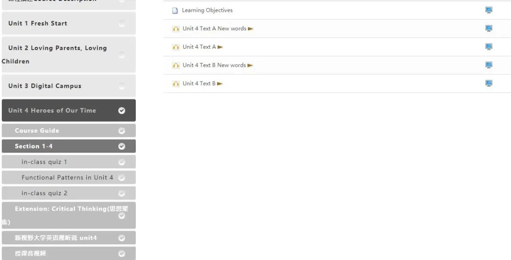Expand Unit 1 Fresh Start
Viewport: 511px width, 260px height.
point(38,23)
